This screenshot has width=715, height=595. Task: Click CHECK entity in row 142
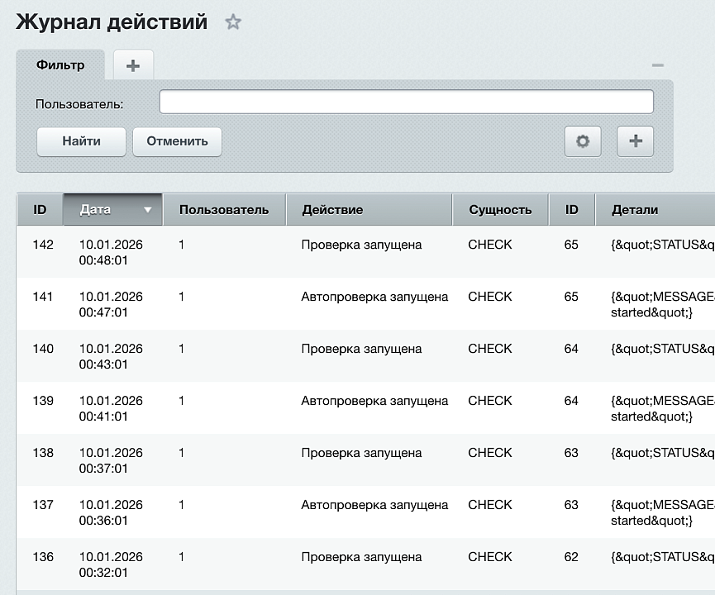pos(489,245)
